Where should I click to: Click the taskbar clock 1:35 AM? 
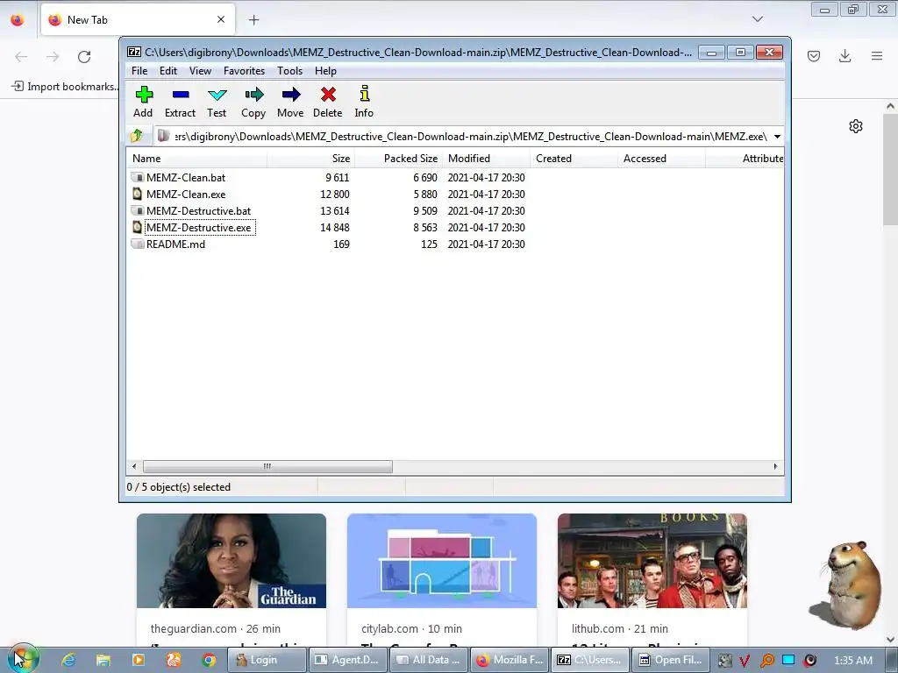[x=853, y=661]
